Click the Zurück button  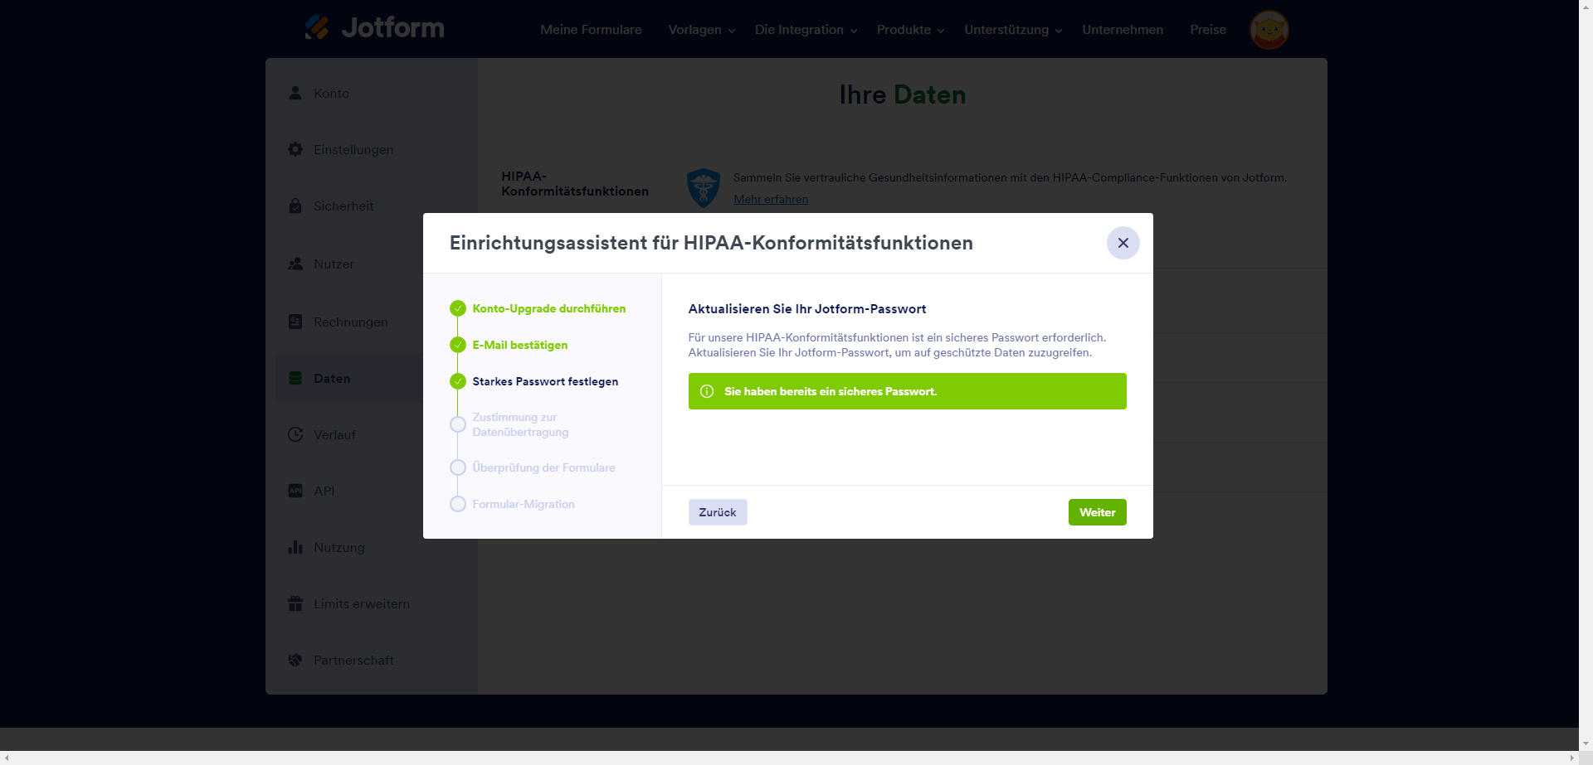[718, 512]
